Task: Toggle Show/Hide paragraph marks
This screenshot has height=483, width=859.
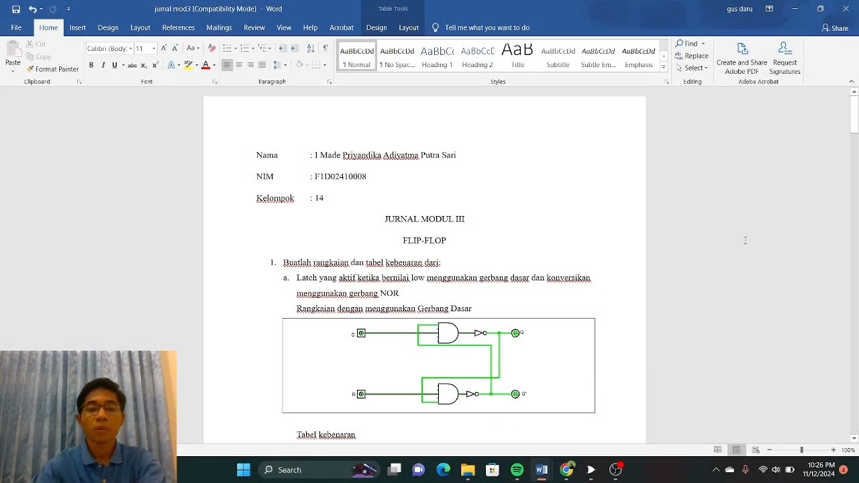Action: coord(325,48)
